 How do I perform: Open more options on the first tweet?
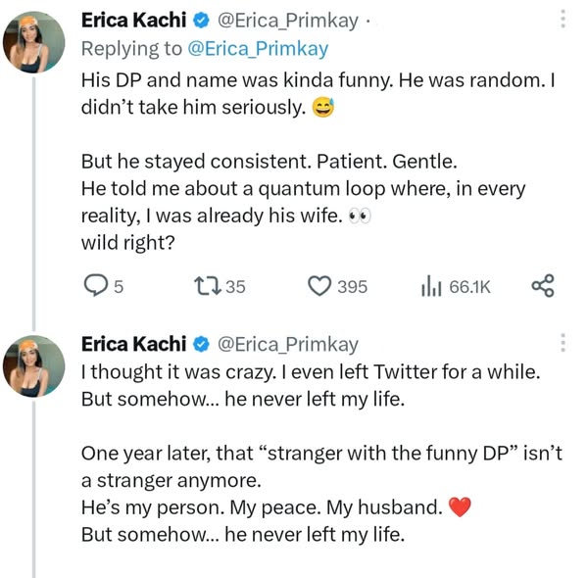[563, 20]
